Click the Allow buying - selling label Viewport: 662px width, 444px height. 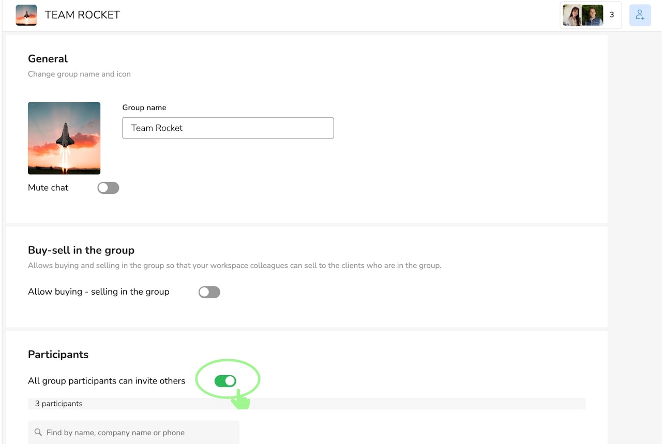[98, 292]
